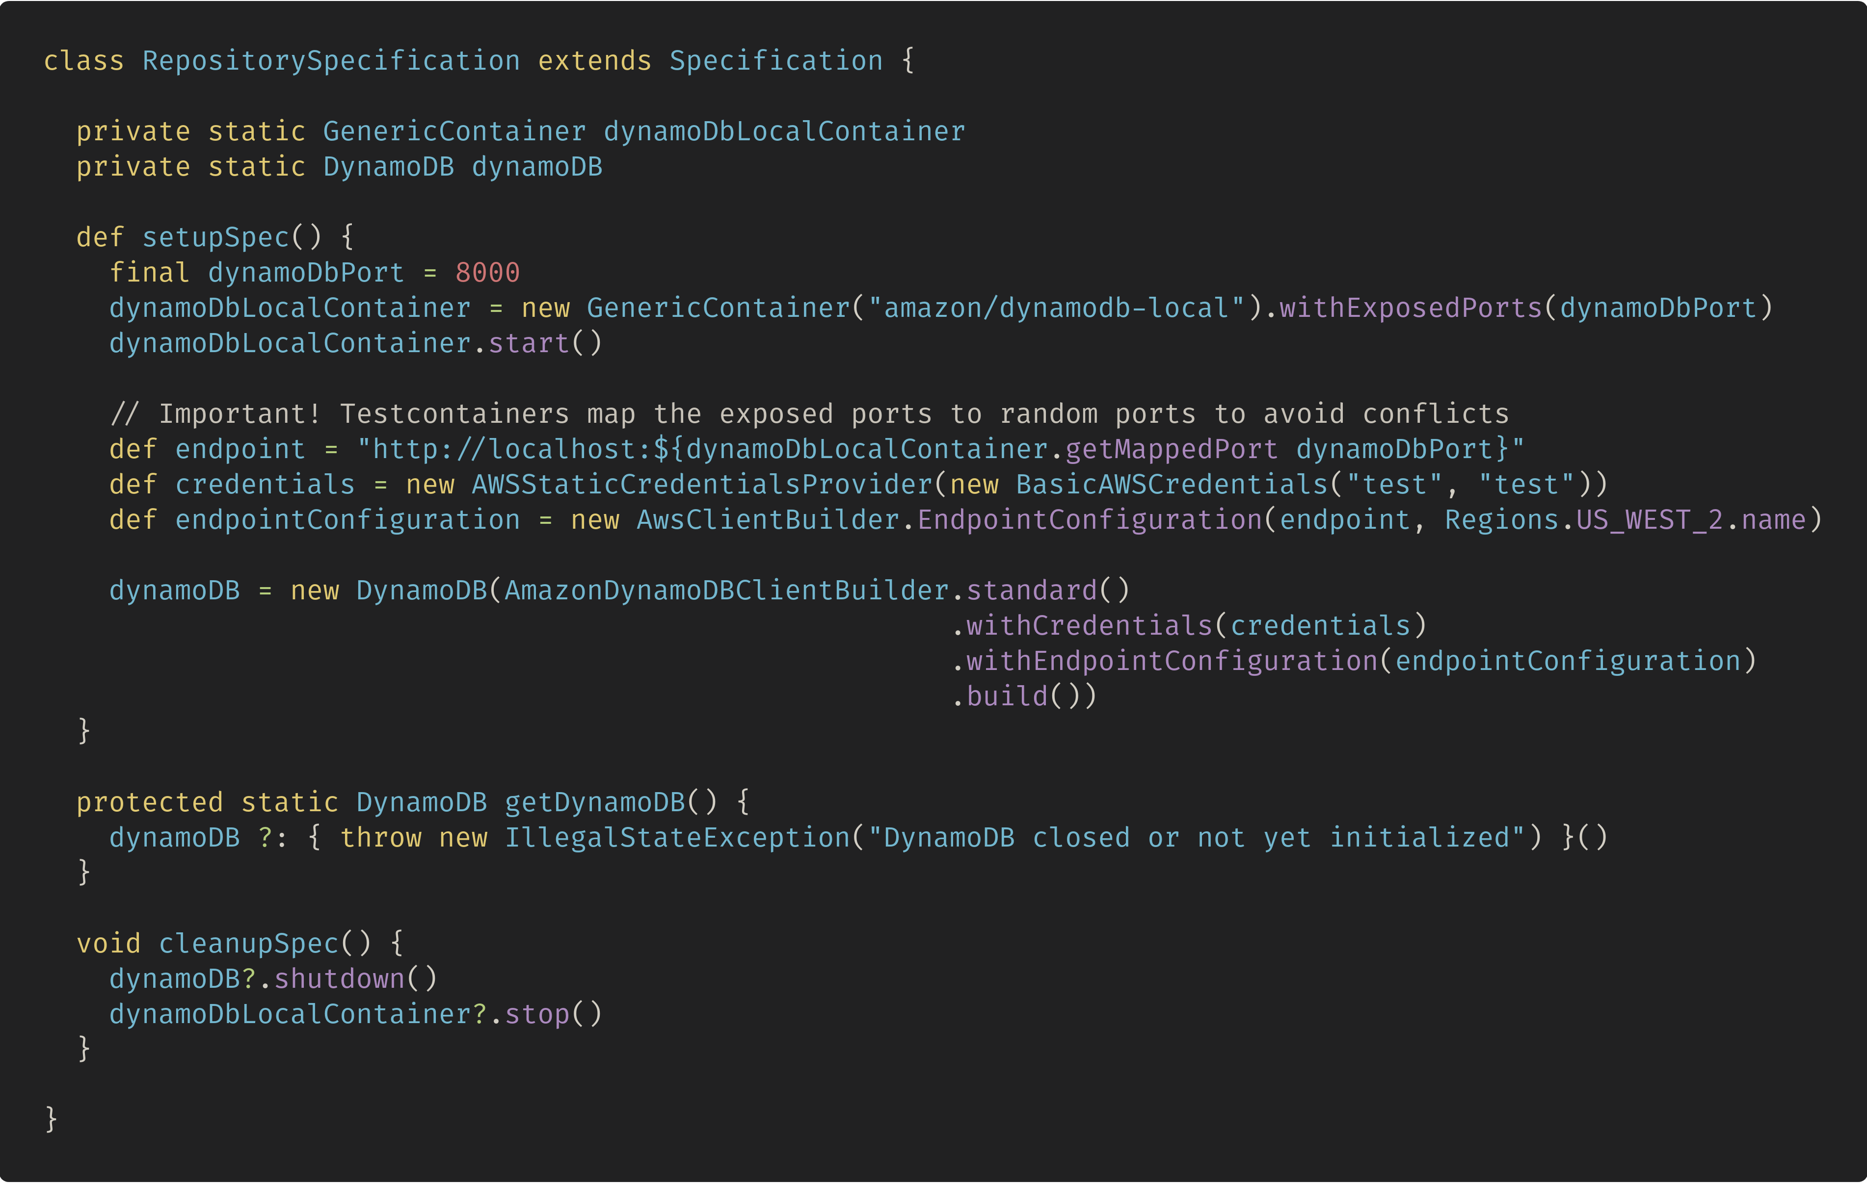Viewport: 1867px width, 1183px height.
Task: Click the 'getMappedPort' call in the string
Action: 1172,450
